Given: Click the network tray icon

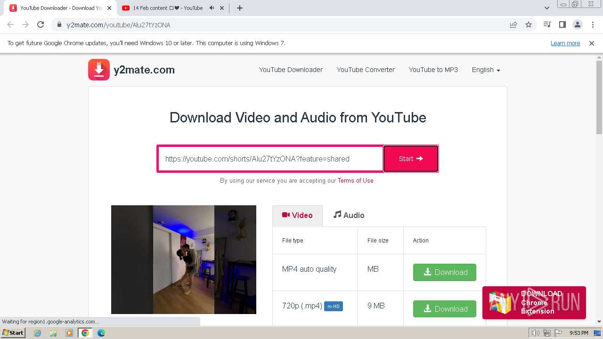Looking at the screenshot, I should point(546,333).
